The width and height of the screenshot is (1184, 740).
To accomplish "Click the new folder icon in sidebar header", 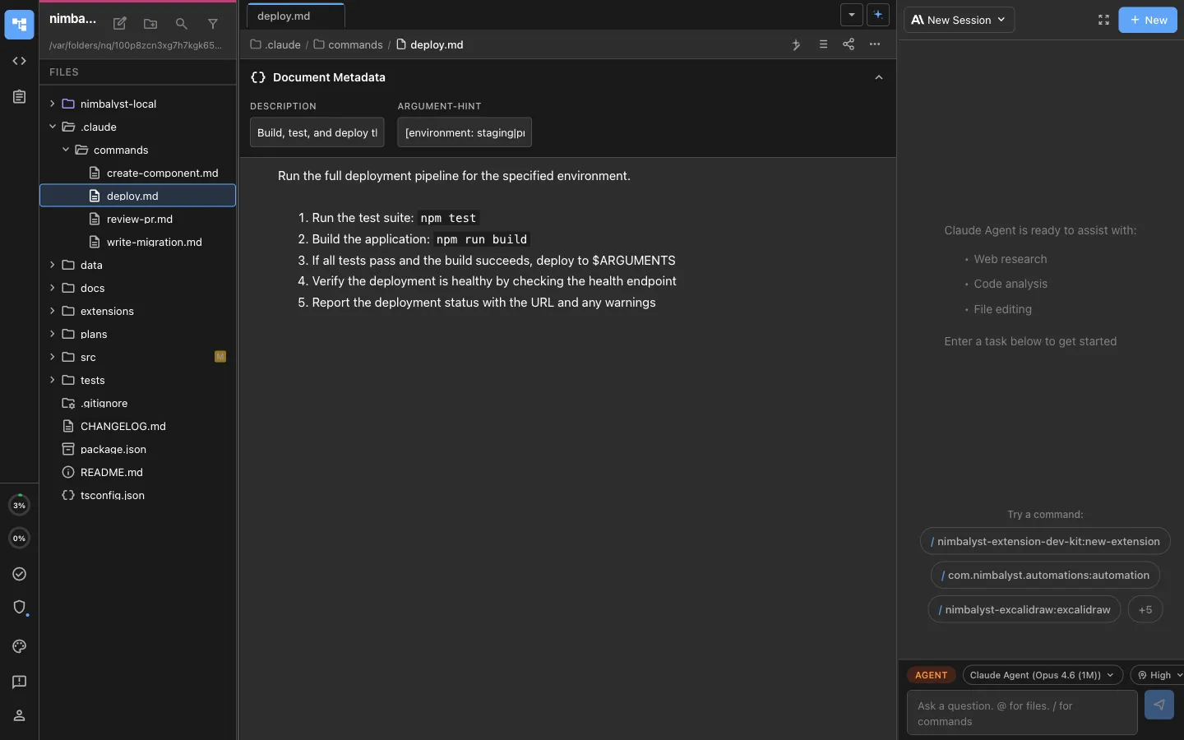I will 150,24.
